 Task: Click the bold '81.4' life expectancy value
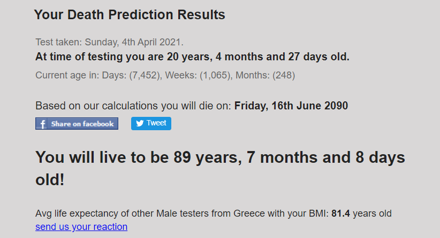[x=340, y=213]
